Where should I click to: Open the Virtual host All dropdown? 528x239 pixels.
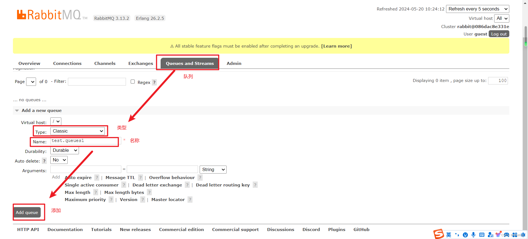[x=502, y=18]
